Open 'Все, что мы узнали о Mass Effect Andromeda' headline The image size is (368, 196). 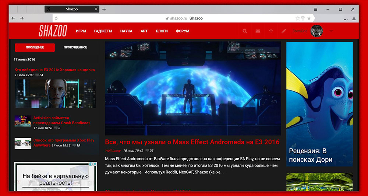tap(192, 142)
